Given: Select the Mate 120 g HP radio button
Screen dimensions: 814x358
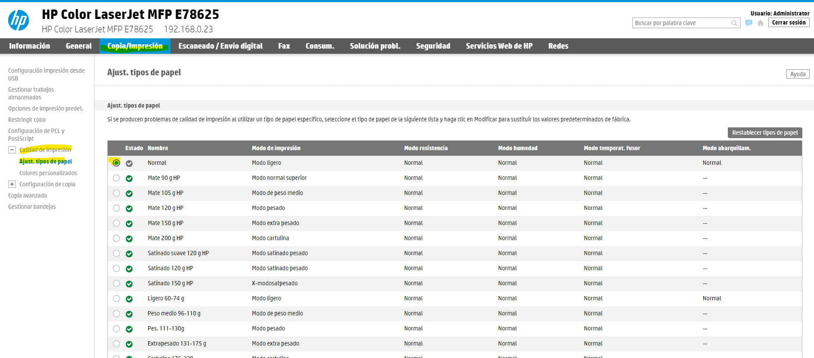Looking at the screenshot, I should pyautogui.click(x=116, y=208).
